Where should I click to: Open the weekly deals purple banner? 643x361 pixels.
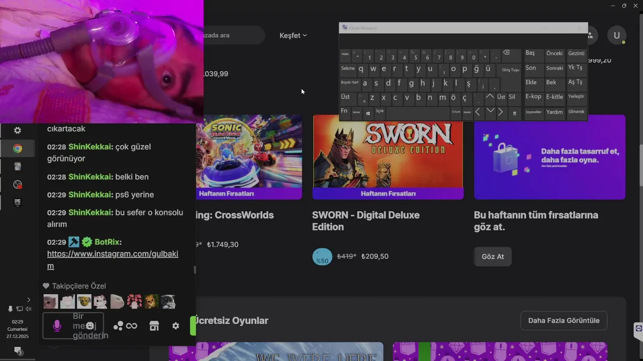[550, 157]
